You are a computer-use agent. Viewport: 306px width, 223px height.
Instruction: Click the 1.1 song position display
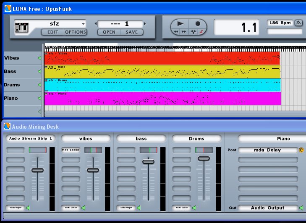[x=236, y=27]
